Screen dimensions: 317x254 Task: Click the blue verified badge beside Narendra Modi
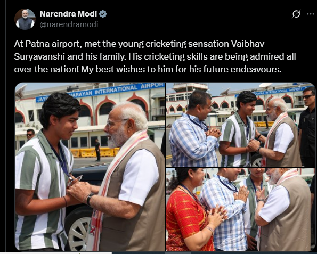(x=103, y=14)
